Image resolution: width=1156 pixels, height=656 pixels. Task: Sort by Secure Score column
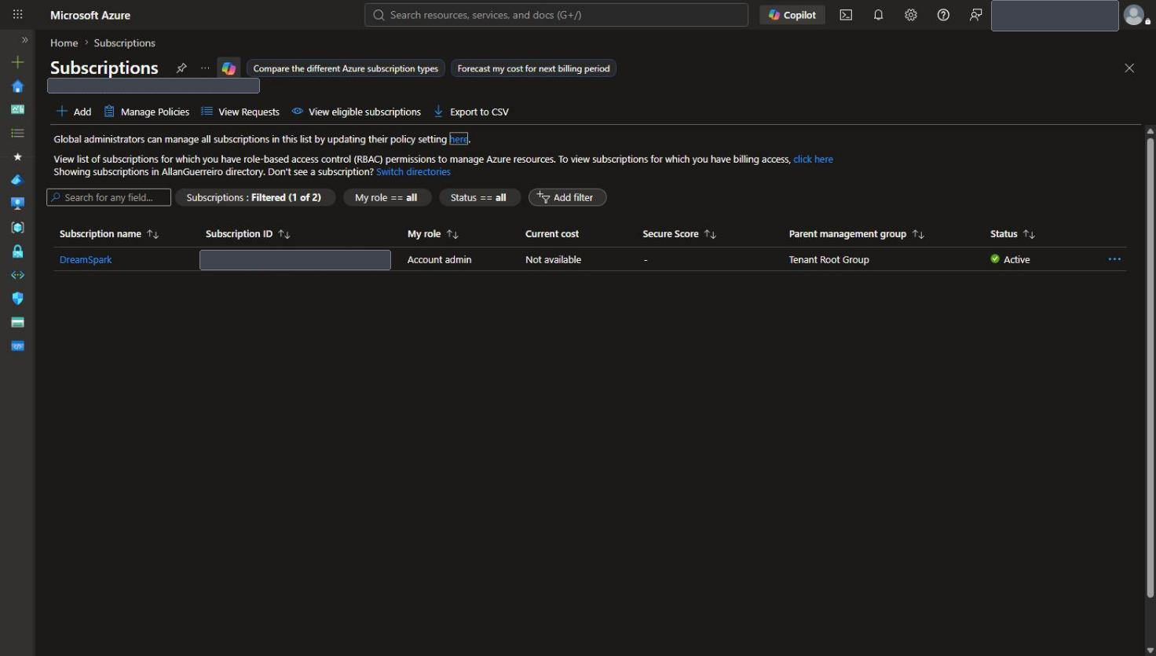pos(679,234)
